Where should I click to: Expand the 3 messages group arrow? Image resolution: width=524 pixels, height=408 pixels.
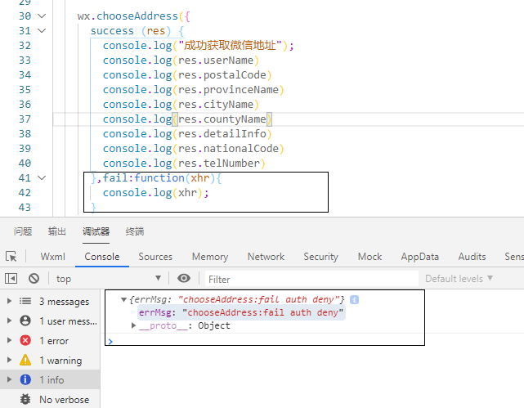[9, 301]
